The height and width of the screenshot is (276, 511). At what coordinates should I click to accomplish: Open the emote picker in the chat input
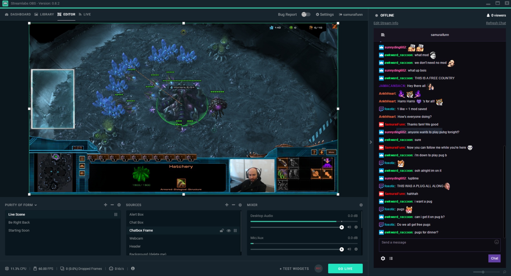497,242
